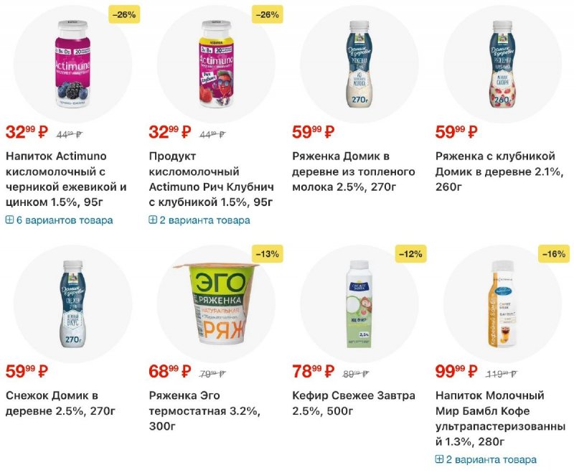
Task: Click the −13% badge on ЭГО Ряженка
Action: (268, 253)
